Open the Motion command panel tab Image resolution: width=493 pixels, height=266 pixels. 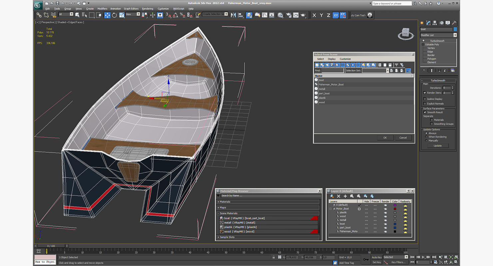[x=441, y=23]
